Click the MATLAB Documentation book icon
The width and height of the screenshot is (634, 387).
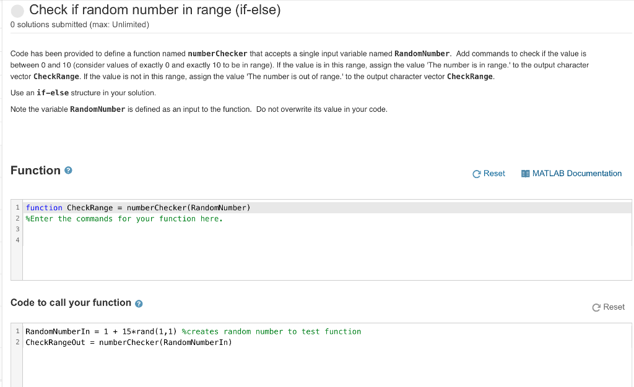click(x=525, y=174)
